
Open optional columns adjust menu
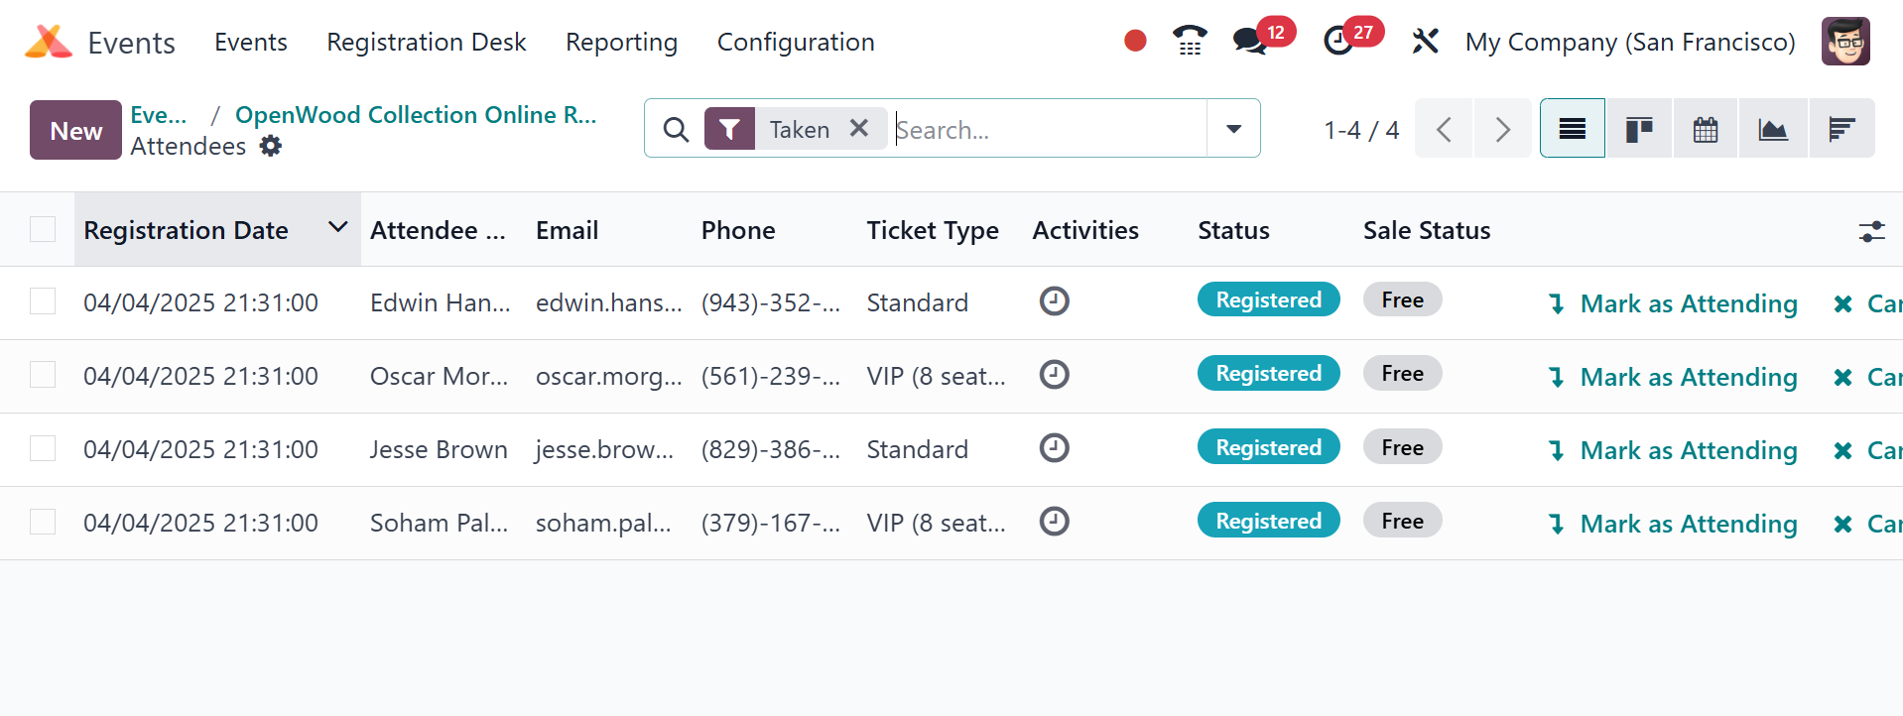tap(1871, 231)
